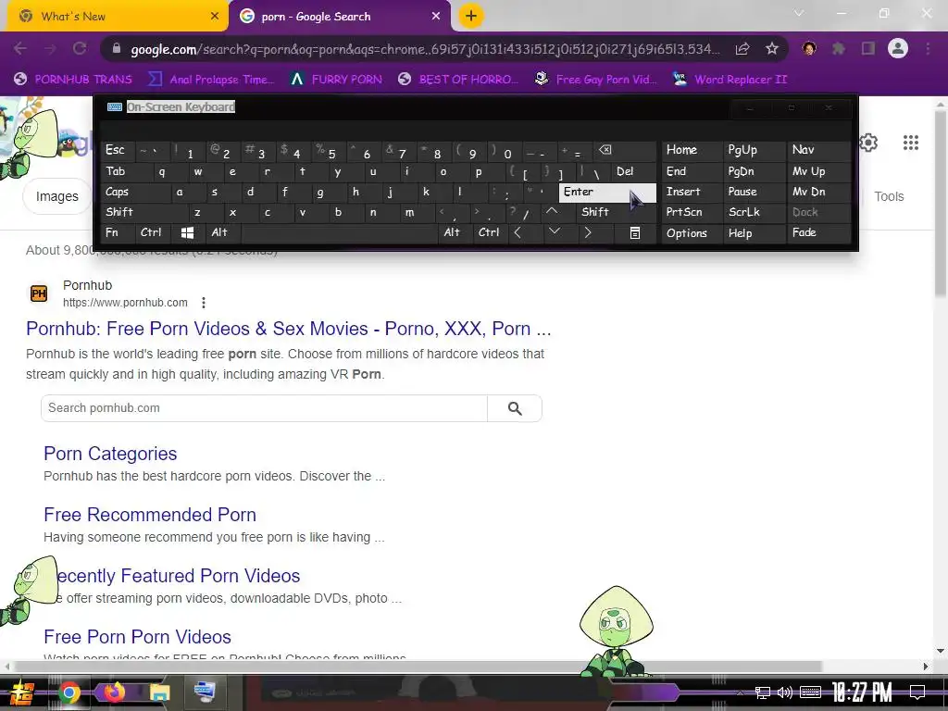The height and width of the screenshot is (711, 948).
Task: Bookmark this page with the star icon
Action: coord(772,49)
